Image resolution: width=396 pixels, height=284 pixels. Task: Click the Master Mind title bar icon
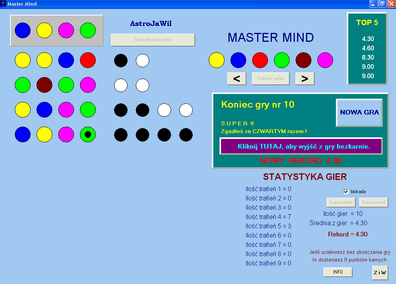click(x=3, y=4)
